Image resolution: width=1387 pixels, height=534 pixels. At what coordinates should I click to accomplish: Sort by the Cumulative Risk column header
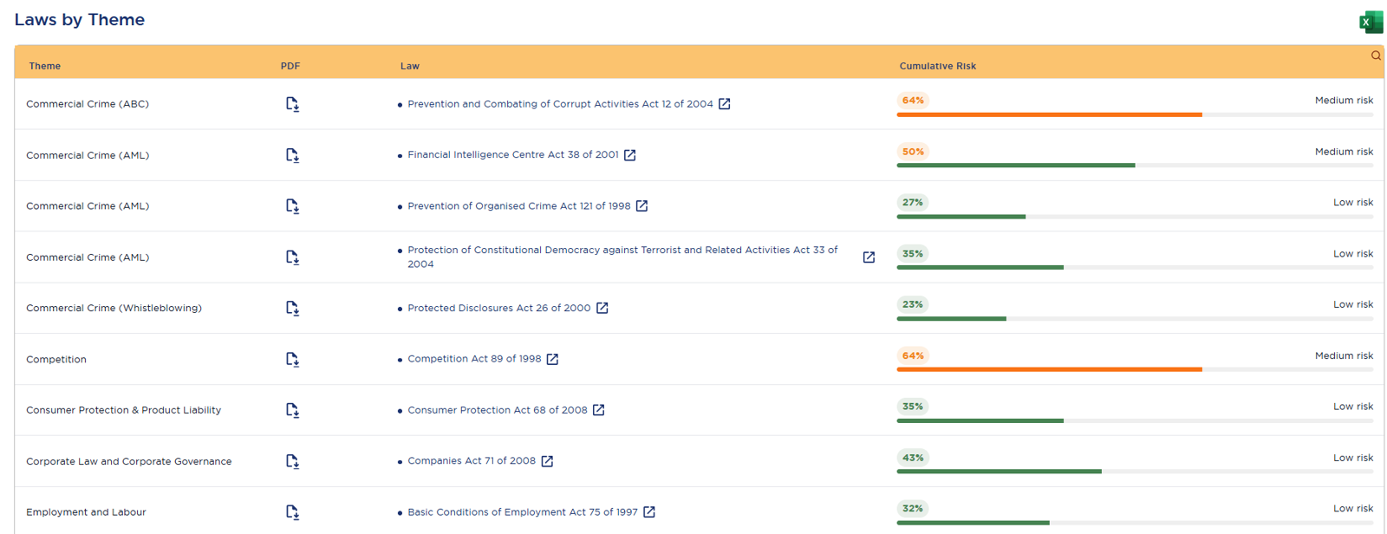(938, 66)
